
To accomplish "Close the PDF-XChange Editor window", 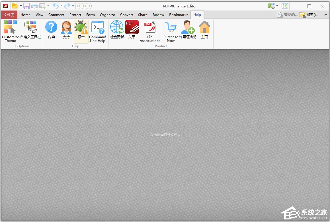I will [x=322, y=6].
